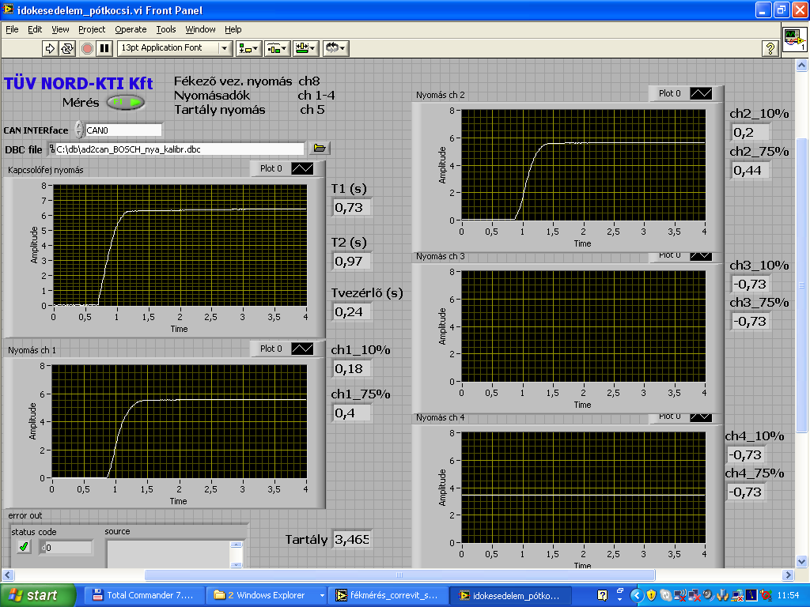Click the ch1_75% value 0,4
Screen dimensions: 810x607
click(x=351, y=413)
